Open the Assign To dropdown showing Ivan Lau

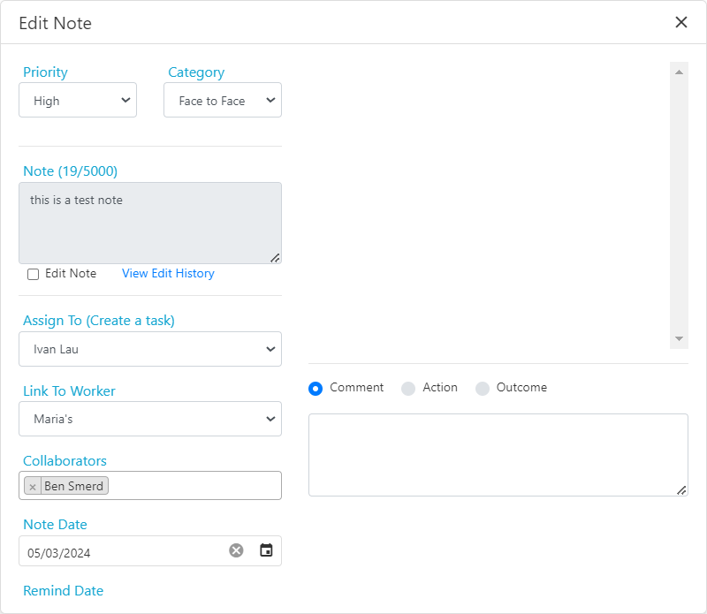150,349
